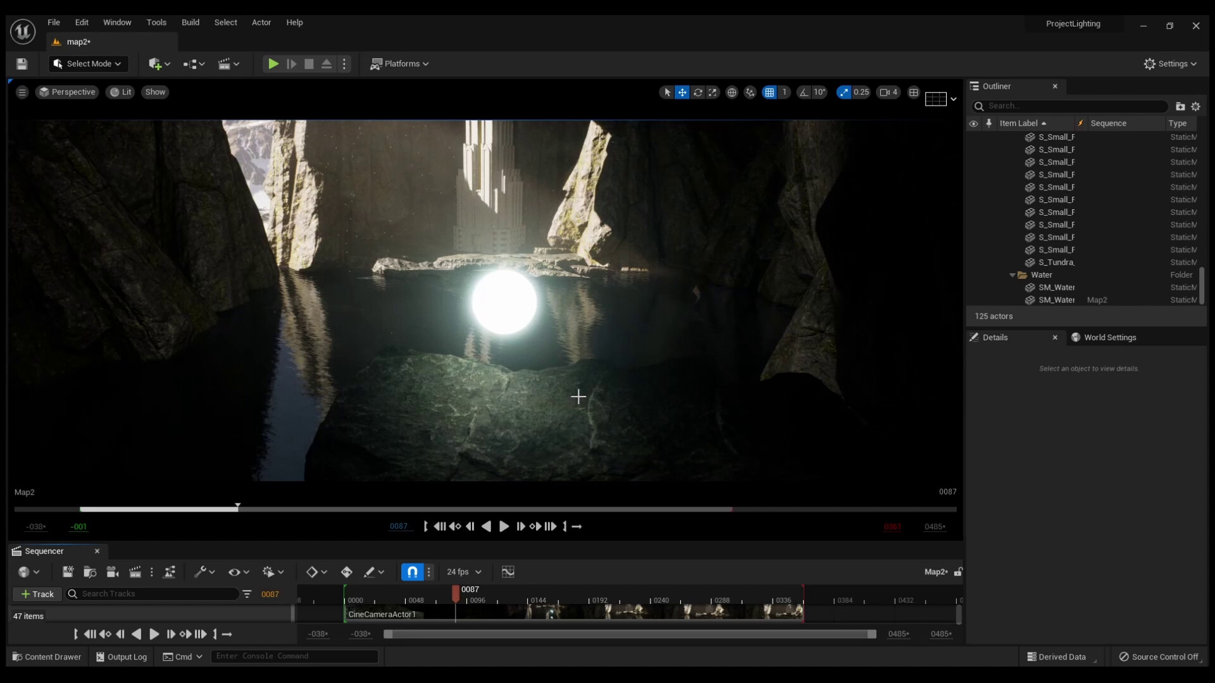This screenshot has height=683, width=1215.
Task: Toggle Sequencer snapping magnet button
Action: 412,572
